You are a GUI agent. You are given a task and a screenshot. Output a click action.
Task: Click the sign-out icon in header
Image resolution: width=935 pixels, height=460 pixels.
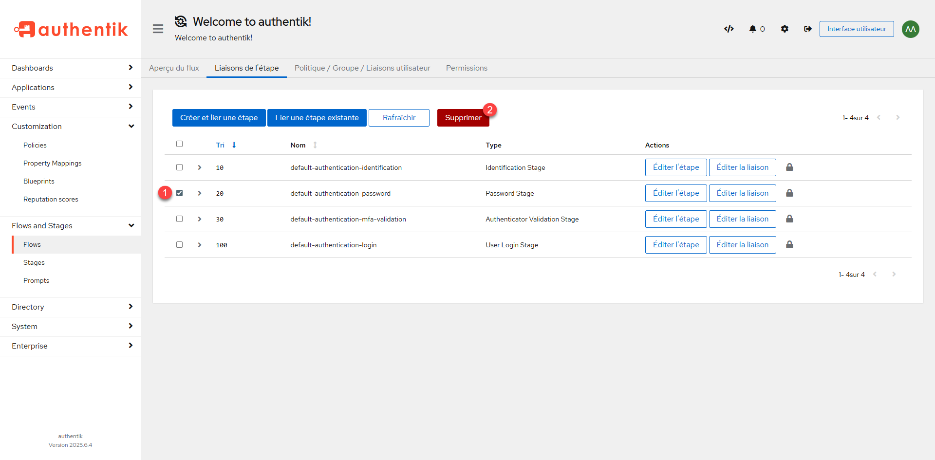pyautogui.click(x=808, y=29)
